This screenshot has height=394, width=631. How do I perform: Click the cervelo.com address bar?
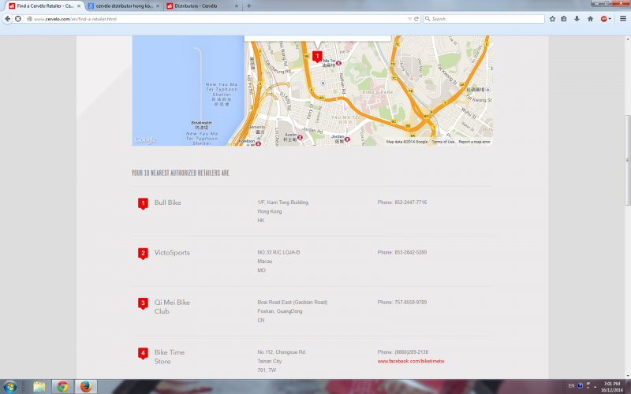pos(213,18)
